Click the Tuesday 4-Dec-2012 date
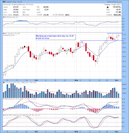 click(112, 5)
